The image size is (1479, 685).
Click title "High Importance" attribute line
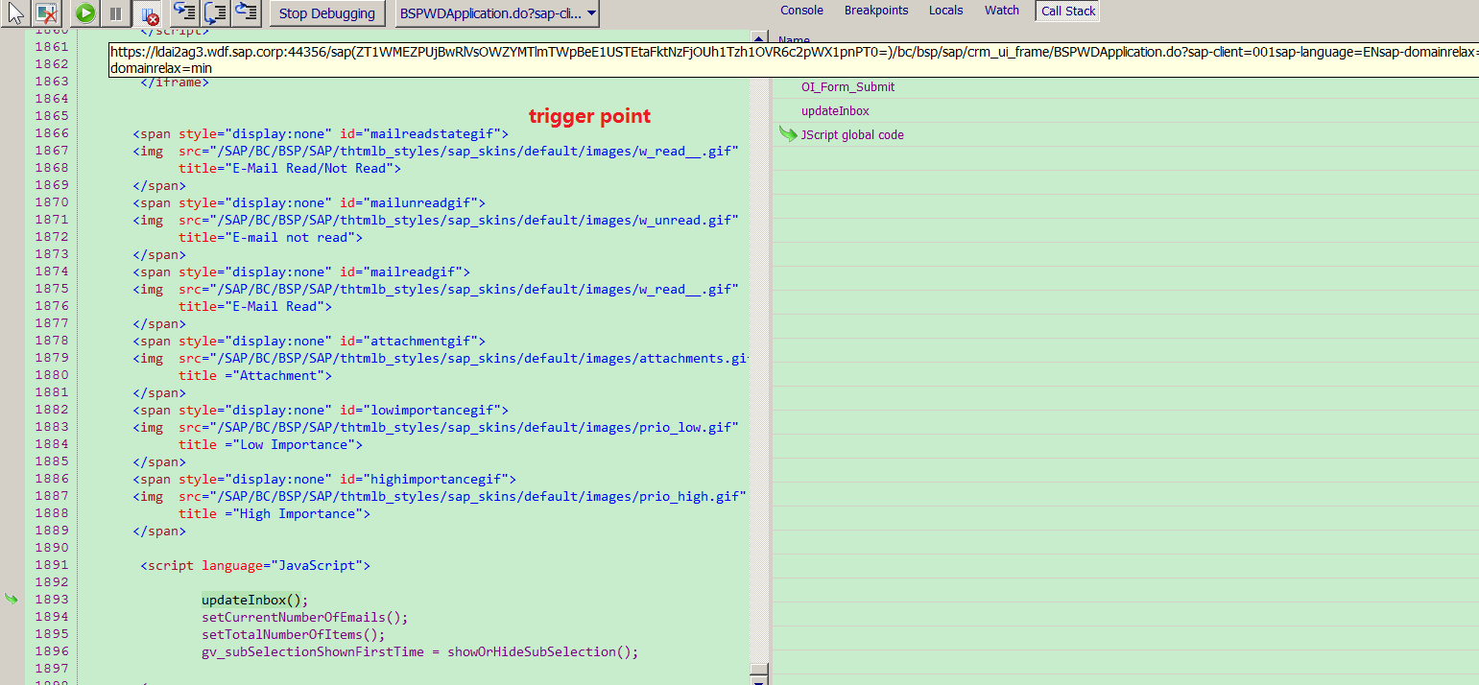pos(274,513)
